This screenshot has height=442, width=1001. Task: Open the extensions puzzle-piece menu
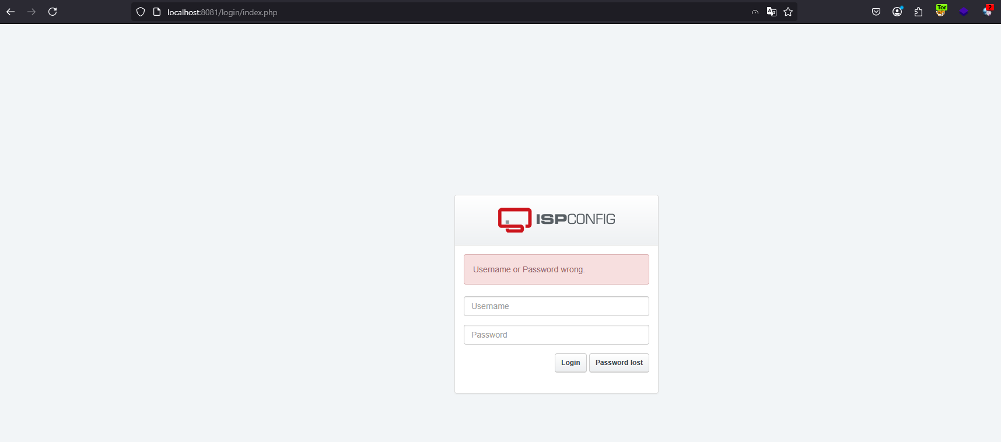918,12
